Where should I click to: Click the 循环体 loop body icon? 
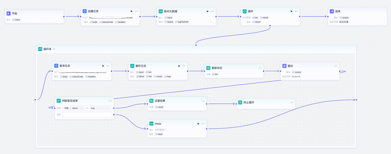[40, 49]
